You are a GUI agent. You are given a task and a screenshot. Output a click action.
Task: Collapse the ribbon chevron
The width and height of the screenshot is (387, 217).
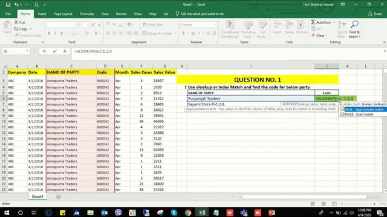[385, 42]
